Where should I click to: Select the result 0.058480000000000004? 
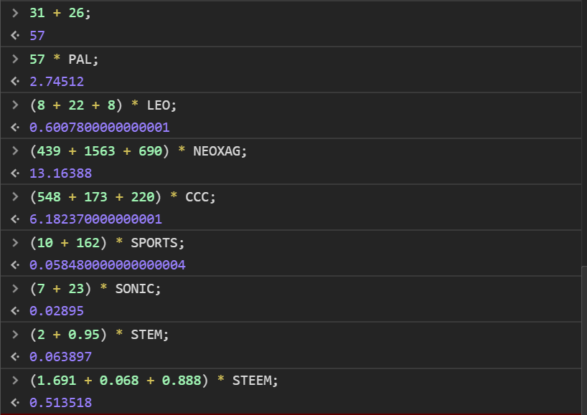tap(107, 265)
